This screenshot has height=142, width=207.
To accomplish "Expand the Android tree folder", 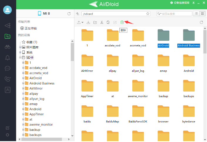I will [x=23, y=109].
